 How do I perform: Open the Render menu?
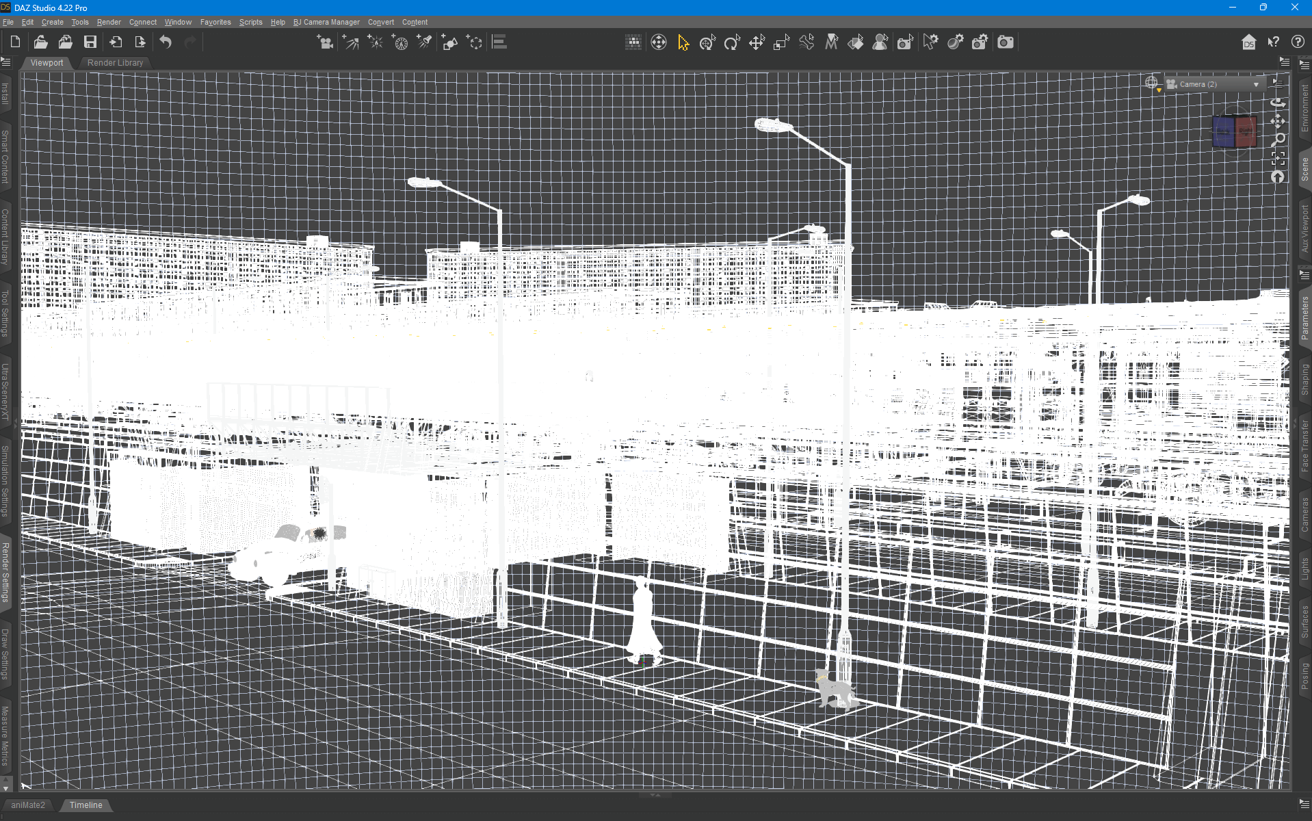tap(109, 22)
